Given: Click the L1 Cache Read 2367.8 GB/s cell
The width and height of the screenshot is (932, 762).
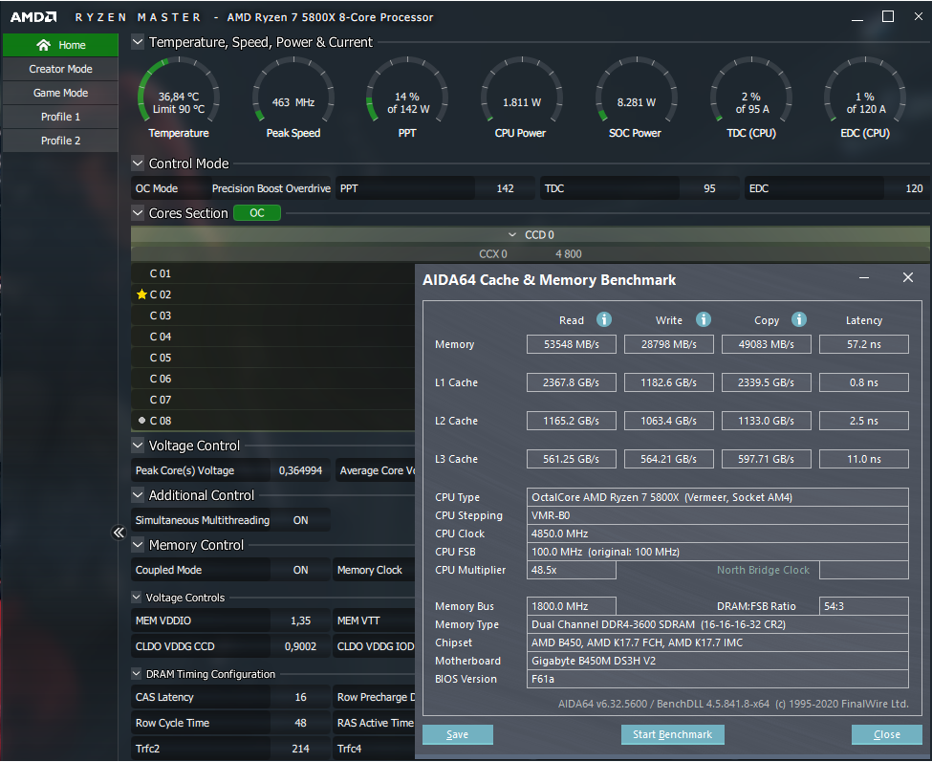Looking at the screenshot, I should coord(572,382).
